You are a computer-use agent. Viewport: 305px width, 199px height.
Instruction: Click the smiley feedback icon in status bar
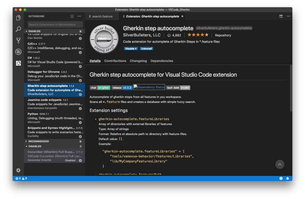click(x=281, y=179)
